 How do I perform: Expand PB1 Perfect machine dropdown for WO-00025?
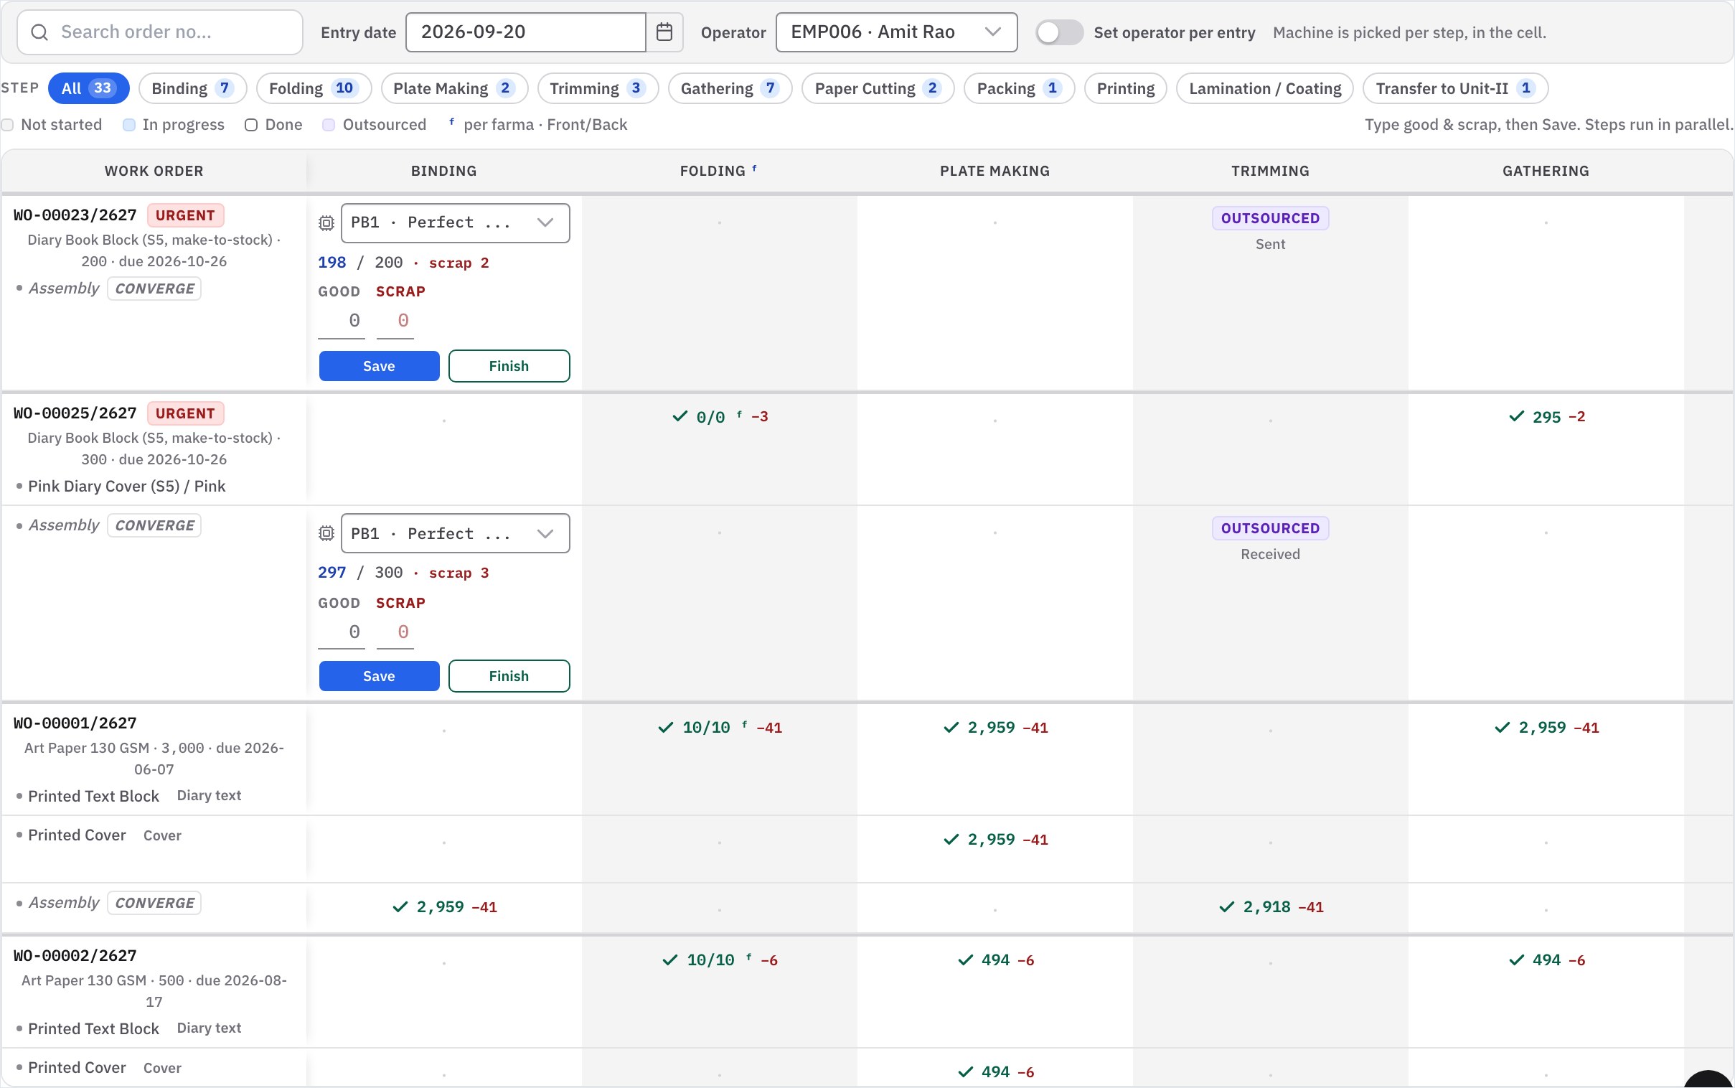tap(456, 533)
